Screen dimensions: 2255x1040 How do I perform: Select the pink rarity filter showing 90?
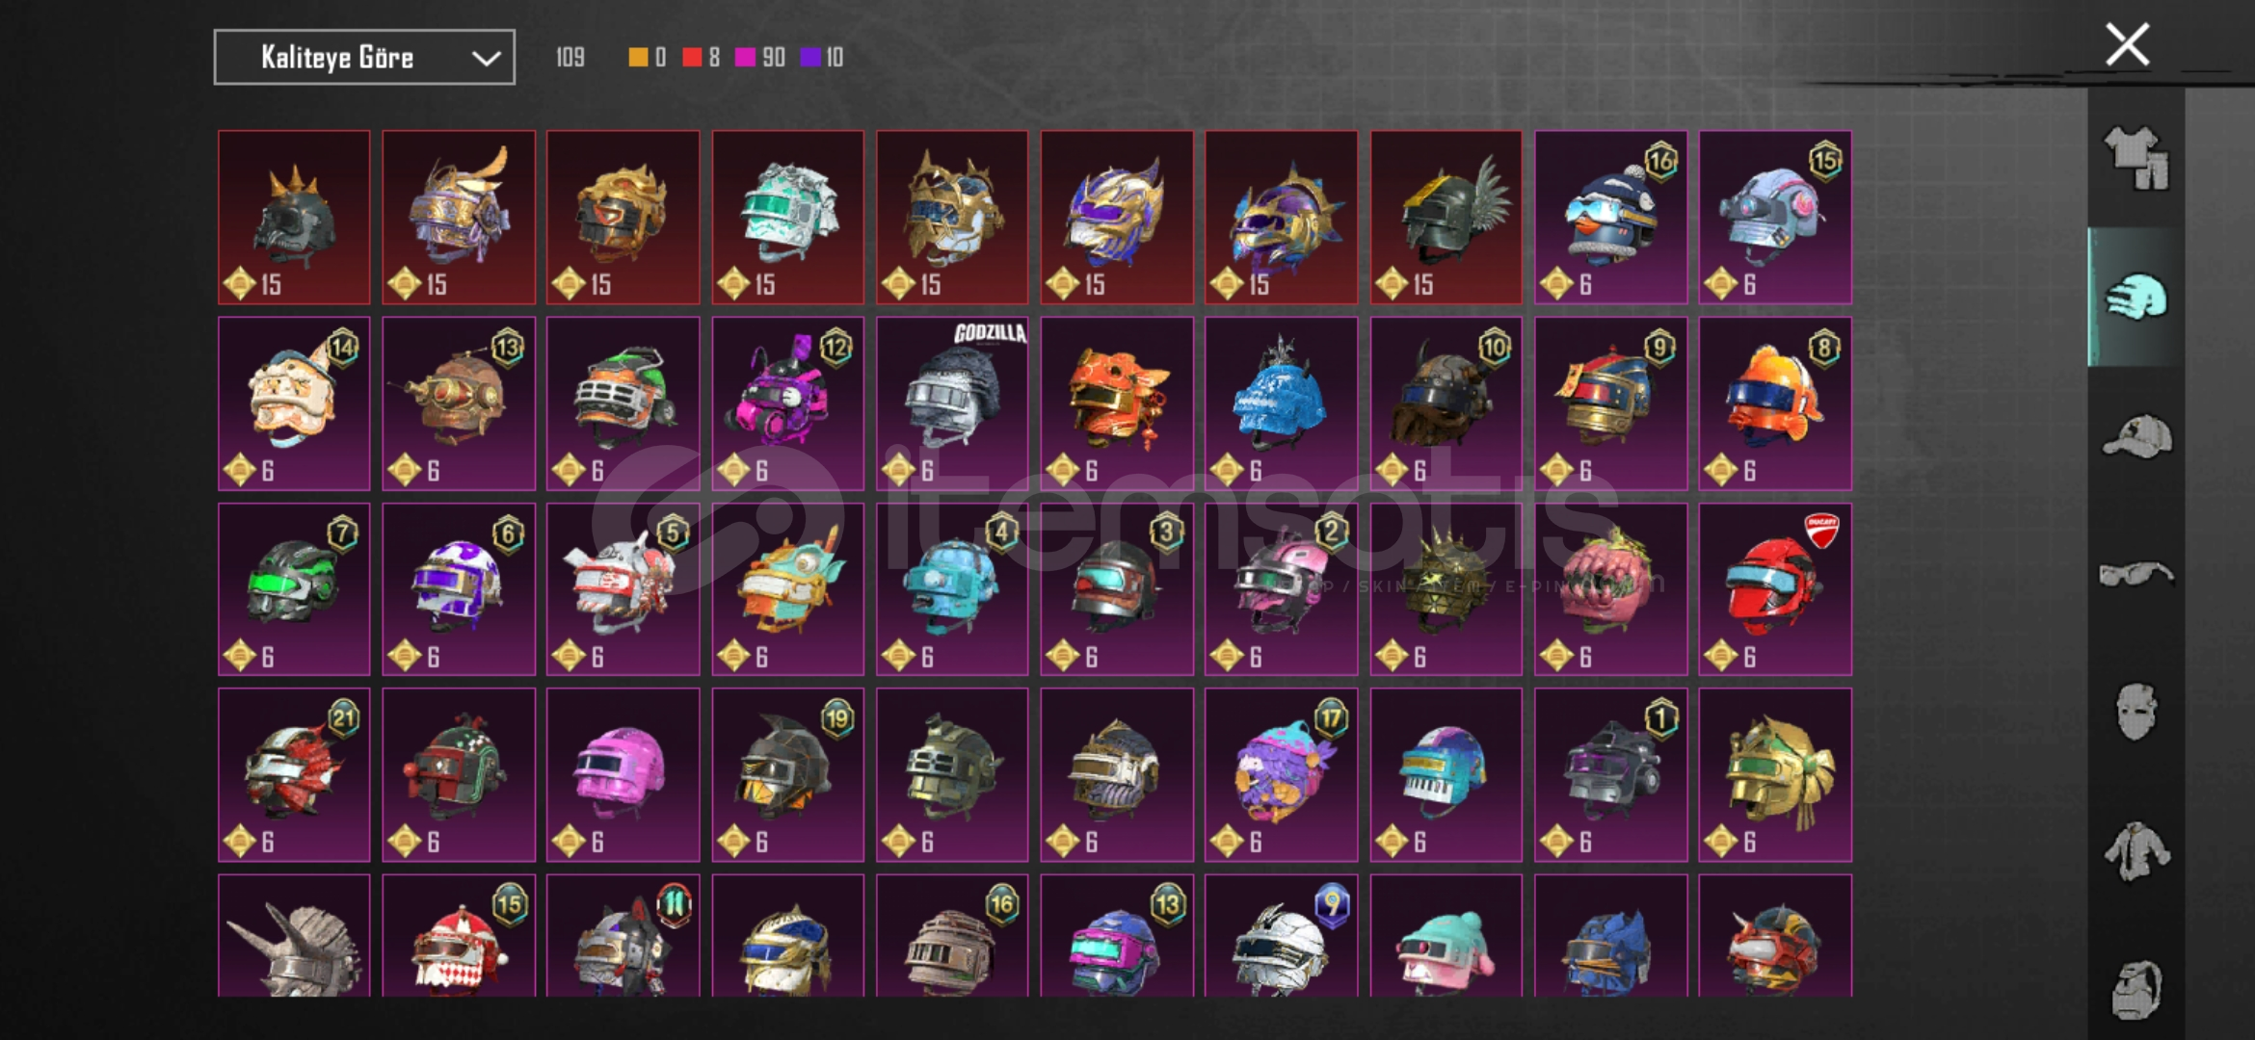tap(759, 58)
